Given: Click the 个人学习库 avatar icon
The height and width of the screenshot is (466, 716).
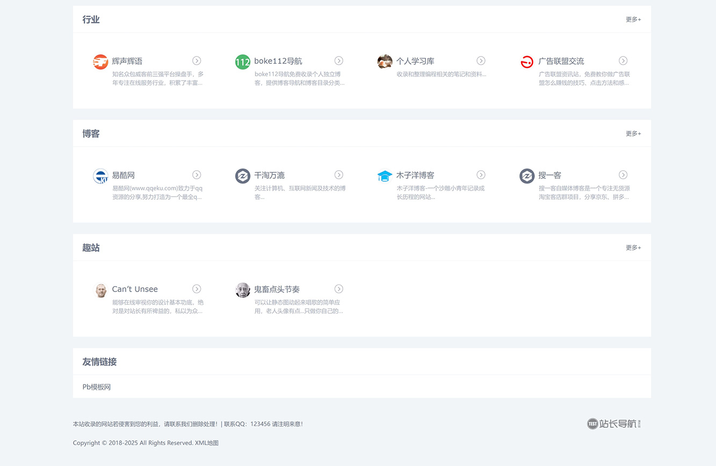Looking at the screenshot, I should click(x=385, y=62).
